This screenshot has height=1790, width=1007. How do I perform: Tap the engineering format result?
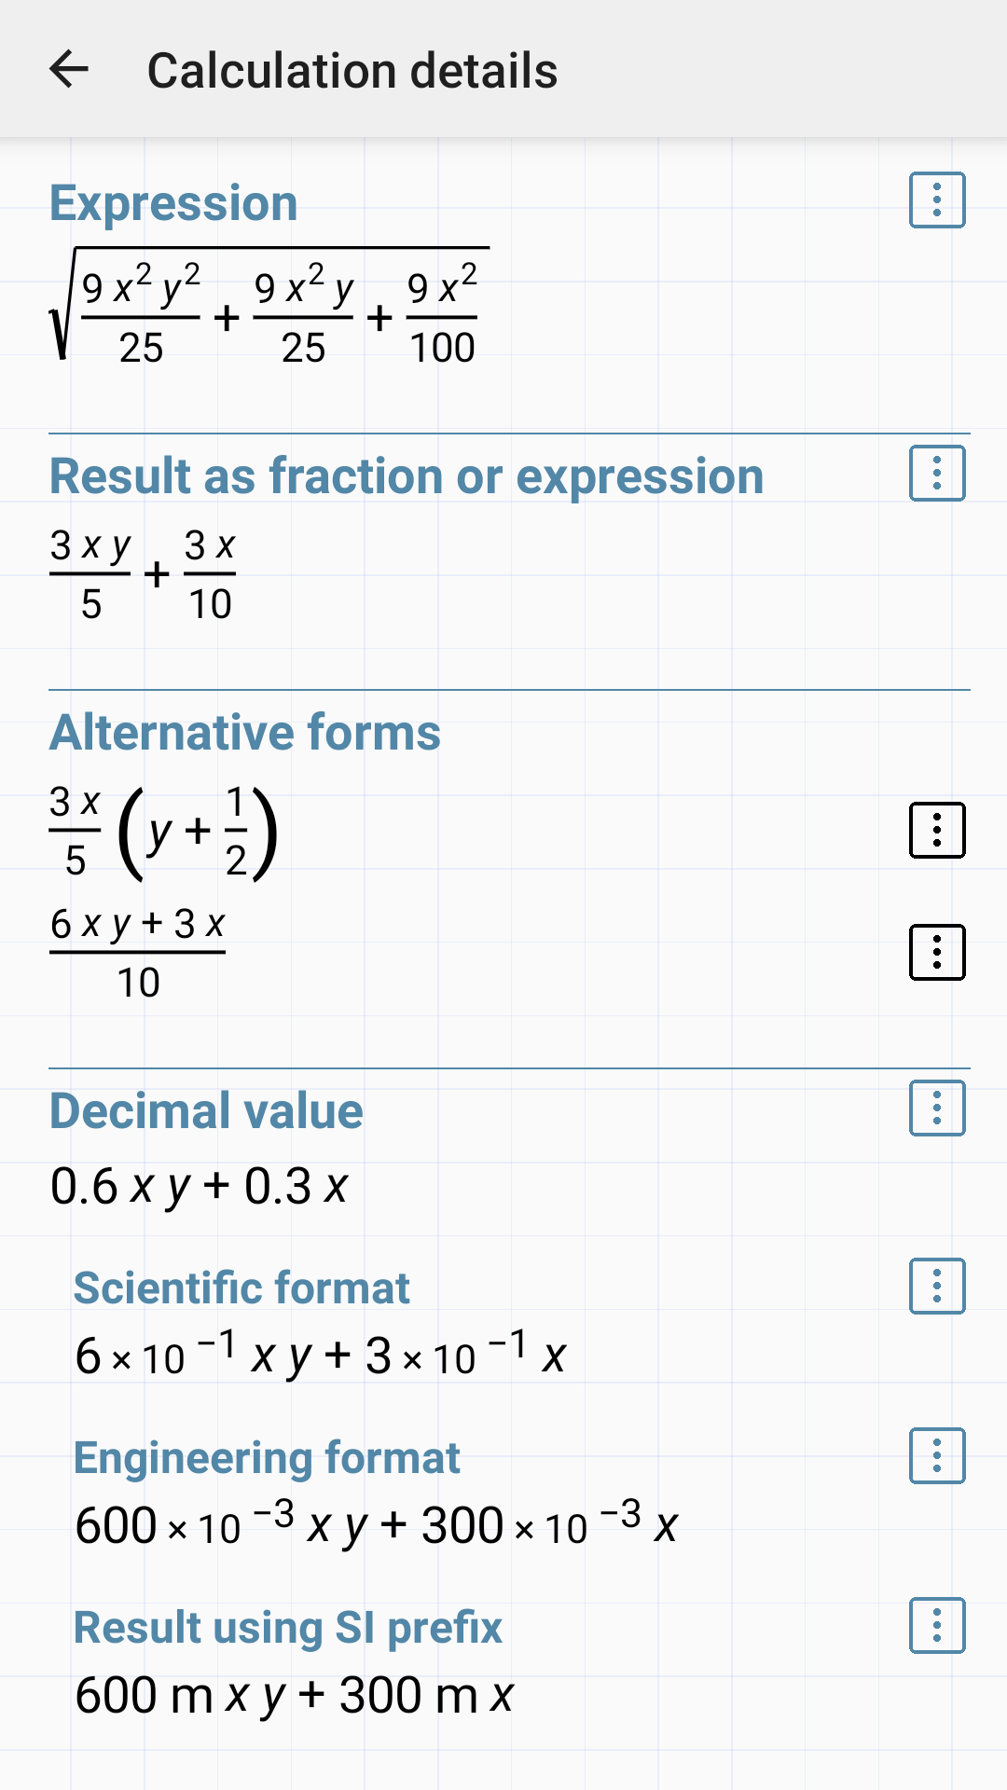(x=373, y=1521)
